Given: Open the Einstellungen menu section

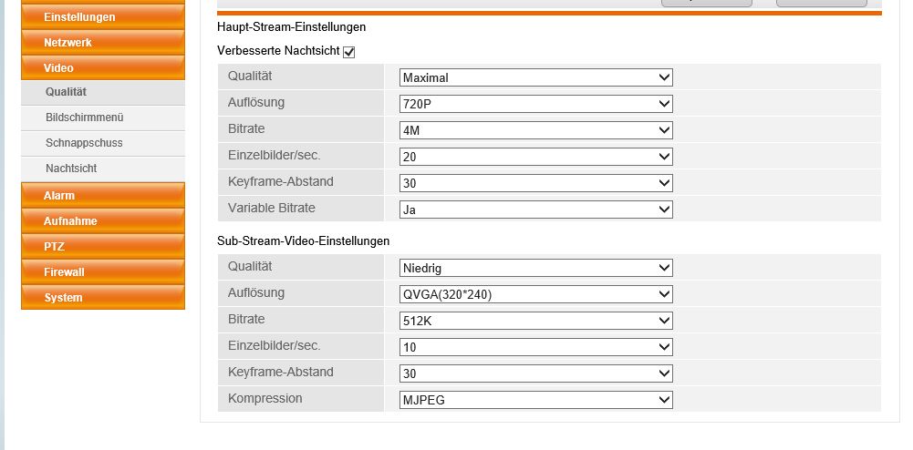Looking at the screenshot, I should [x=102, y=16].
